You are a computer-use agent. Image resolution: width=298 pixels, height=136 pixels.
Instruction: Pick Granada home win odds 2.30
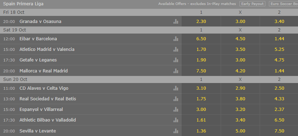[201, 22]
